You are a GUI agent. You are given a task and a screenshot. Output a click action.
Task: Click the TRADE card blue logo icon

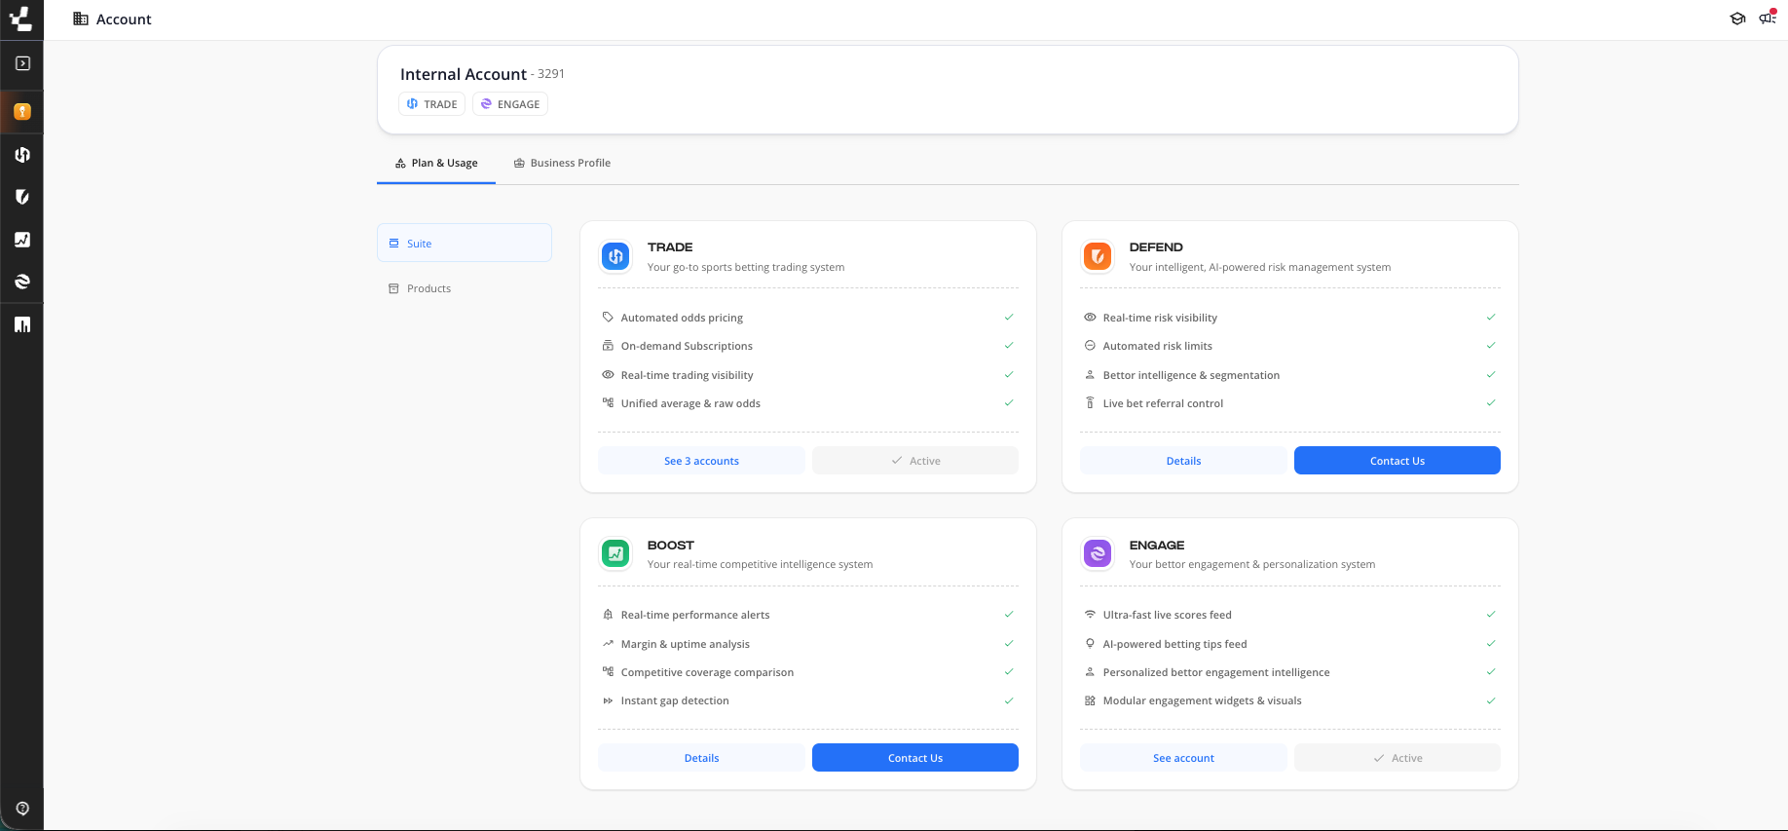point(615,256)
